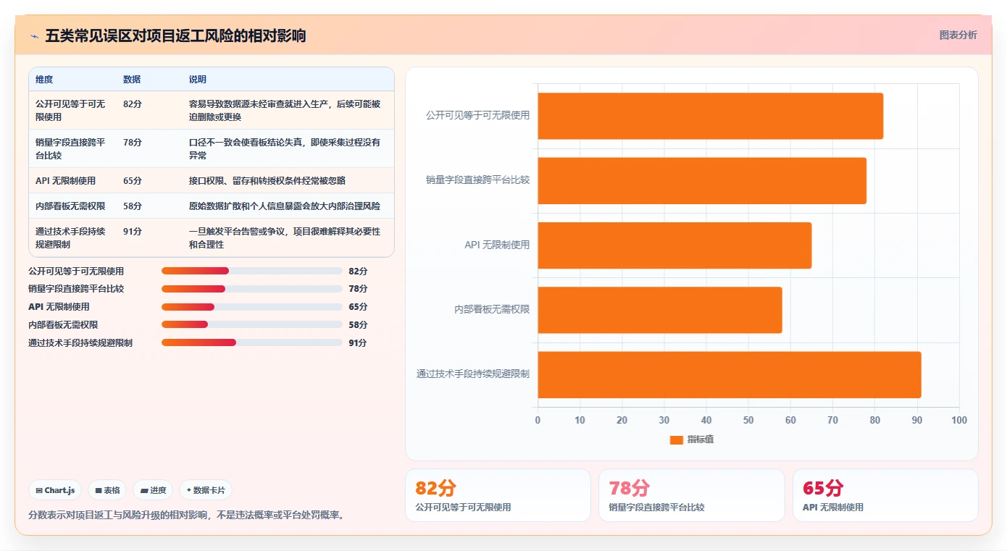Screen dimensions: 1007x551
Task: Click the lightning icon beside the title
Action: pyautogui.click(x=34, y=35)
